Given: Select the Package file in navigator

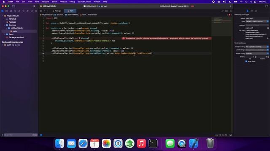Looking at the screenshot, I should click(11, 22).
